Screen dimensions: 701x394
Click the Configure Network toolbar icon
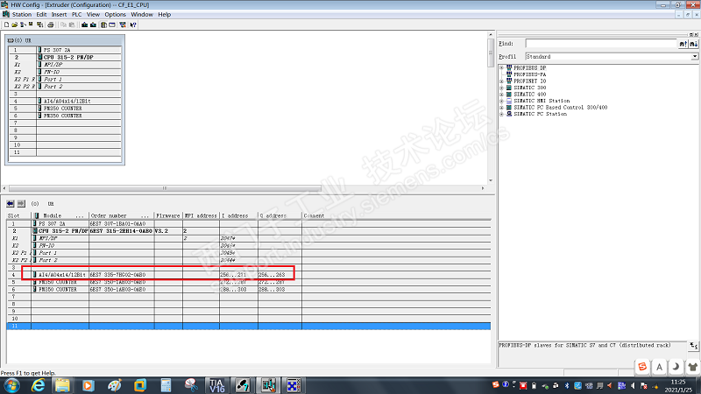pyautogui.click(x=123, y=25)
